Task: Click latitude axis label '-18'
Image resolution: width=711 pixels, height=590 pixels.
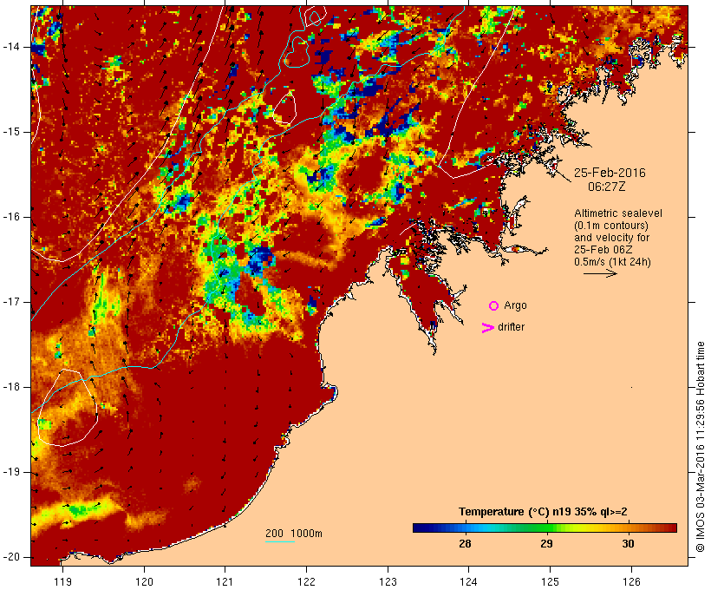Action: pyautogui.click(x=11, y=387)
